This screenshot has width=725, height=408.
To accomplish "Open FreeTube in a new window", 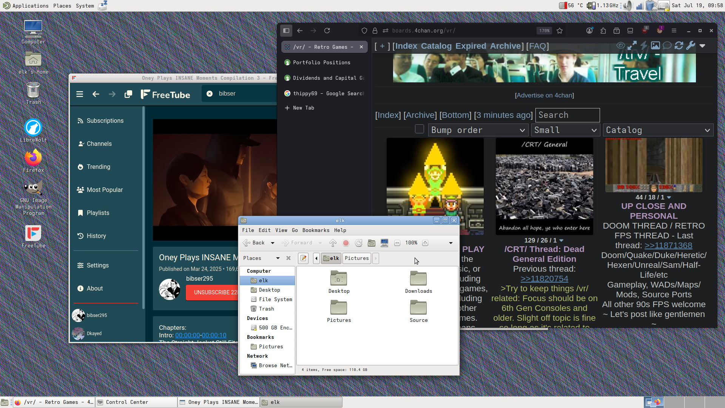I will click(128, 94).
